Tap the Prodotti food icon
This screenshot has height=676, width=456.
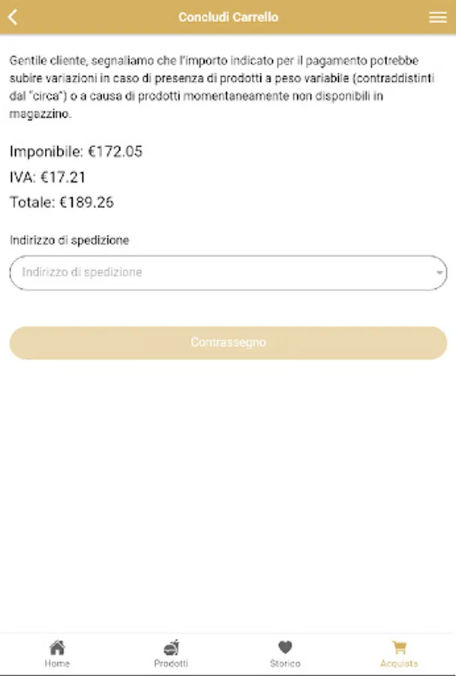171,647
